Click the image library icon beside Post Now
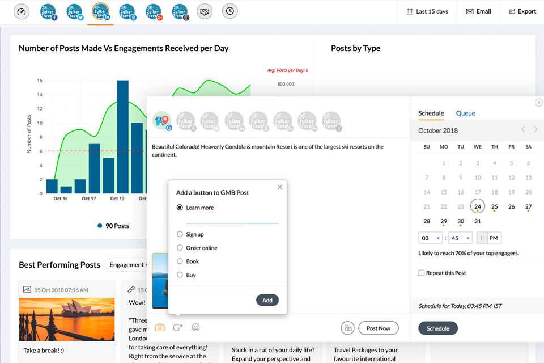Viewport: 544px width, 363px height. pos(347,328)
